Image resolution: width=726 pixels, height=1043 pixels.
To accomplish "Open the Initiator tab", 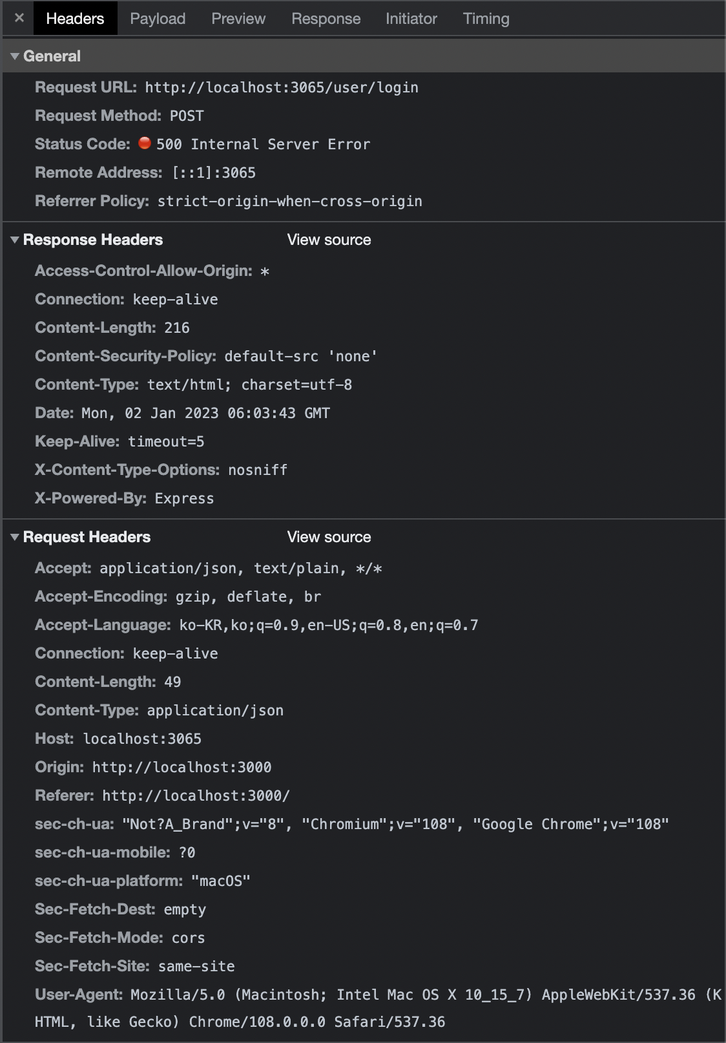I will pyautogui.click(x=411, y=18).
